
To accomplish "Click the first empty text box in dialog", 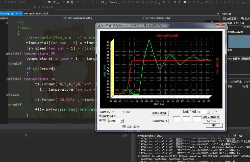I will pos(176,119).
